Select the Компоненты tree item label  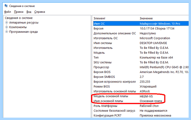click(x=18, y=27)
